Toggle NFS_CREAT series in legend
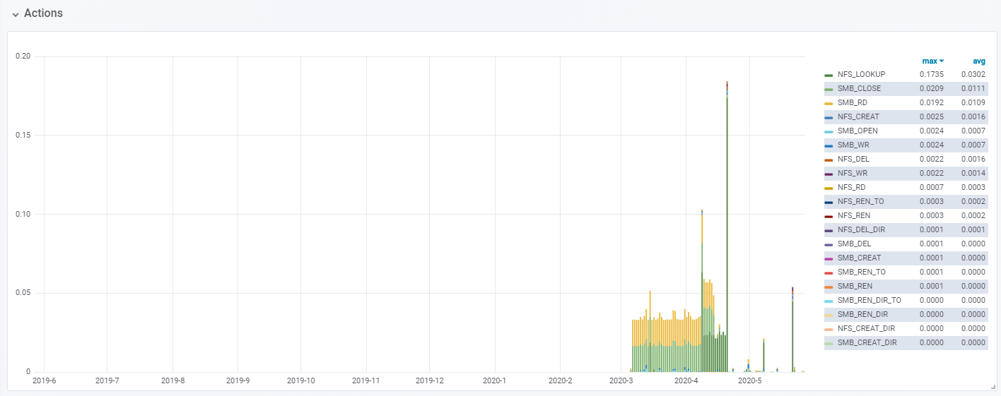 coord(858,116)
